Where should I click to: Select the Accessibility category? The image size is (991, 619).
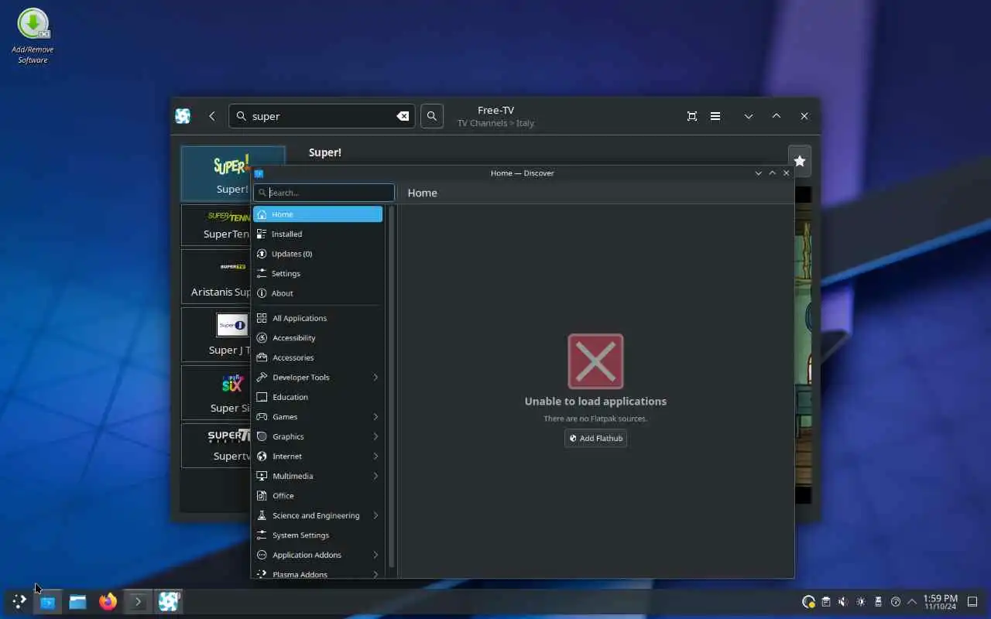point(317,338)
